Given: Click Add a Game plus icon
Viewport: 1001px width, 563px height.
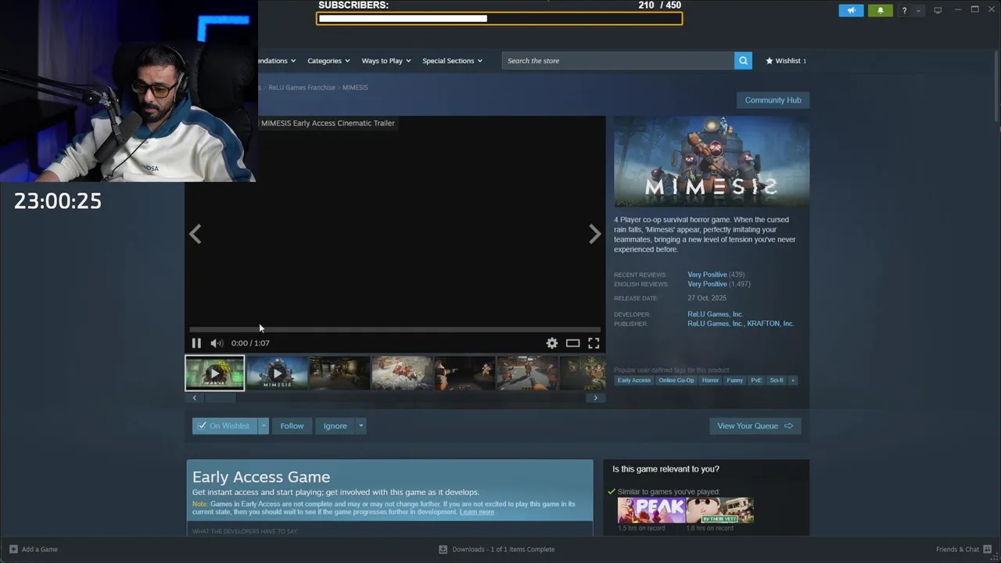Looking at the screenshot, I should pos(13,549).
